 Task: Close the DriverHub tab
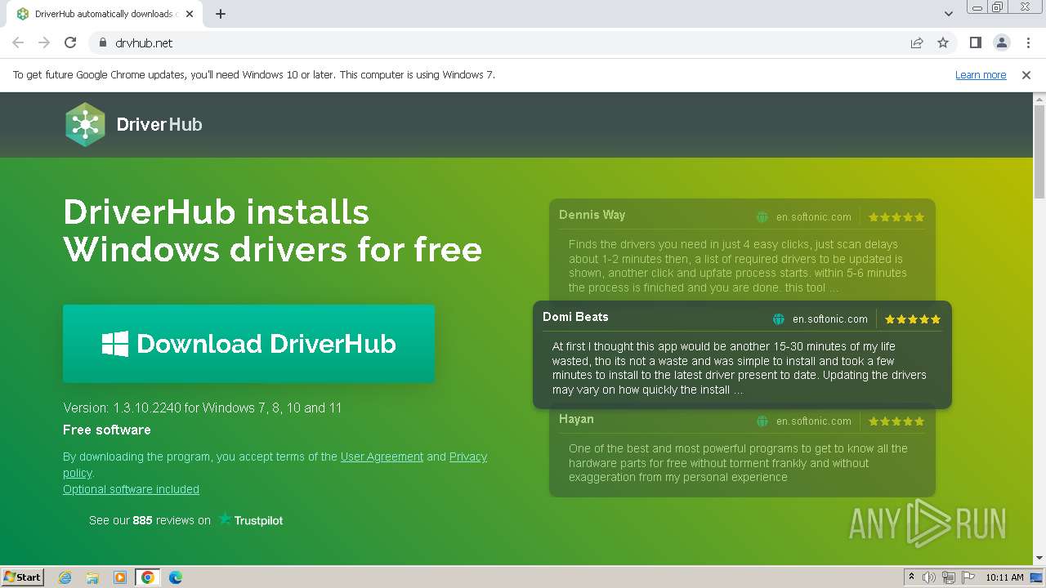click(x=190, y=14)
